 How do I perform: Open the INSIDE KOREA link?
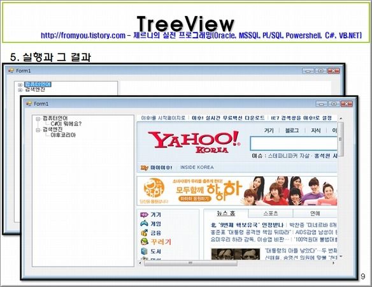tap(197, 168)
